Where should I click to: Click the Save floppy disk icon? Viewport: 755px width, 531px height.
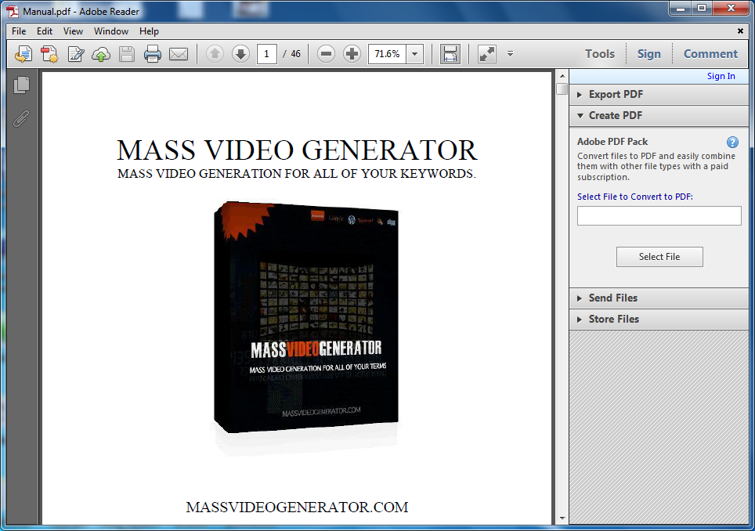(x=127, y=54)
